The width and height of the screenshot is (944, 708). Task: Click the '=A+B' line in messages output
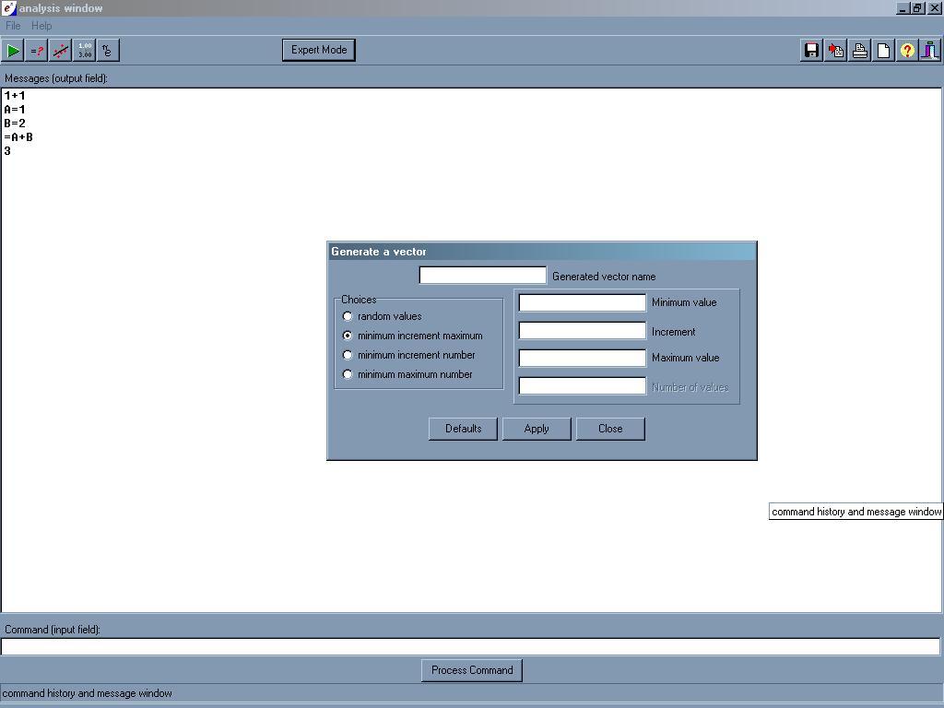click(18, 137)
